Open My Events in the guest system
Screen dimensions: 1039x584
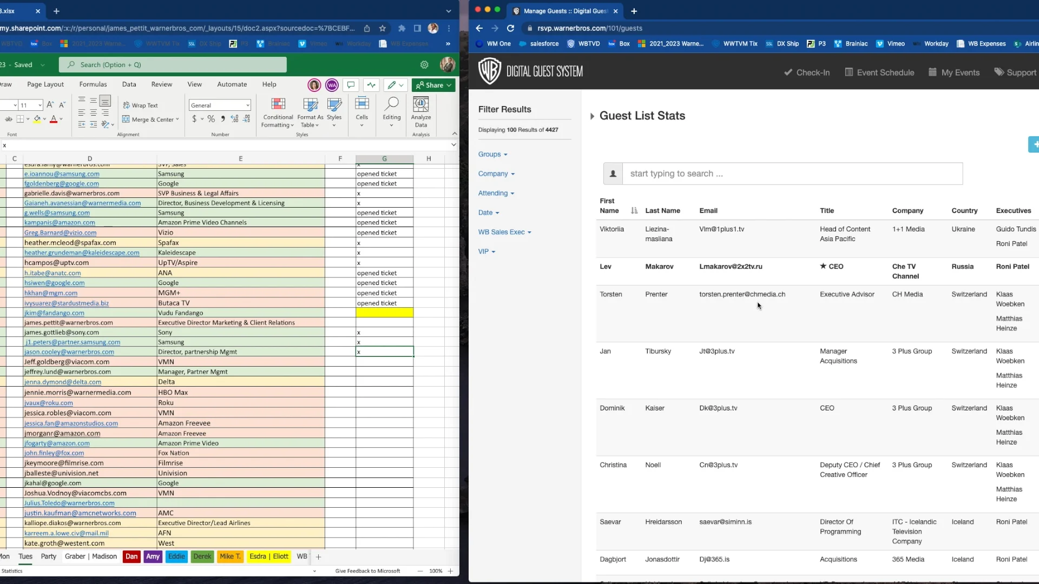pos(953,72)
